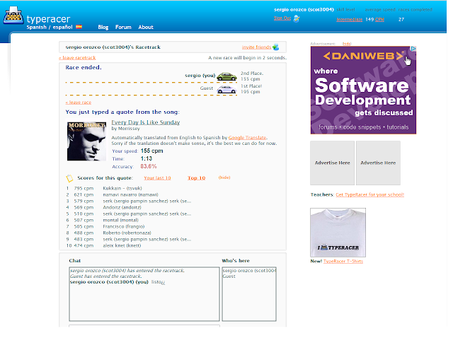Open the Forum menu item
The image size is (453, 362).
pos(123,27)
